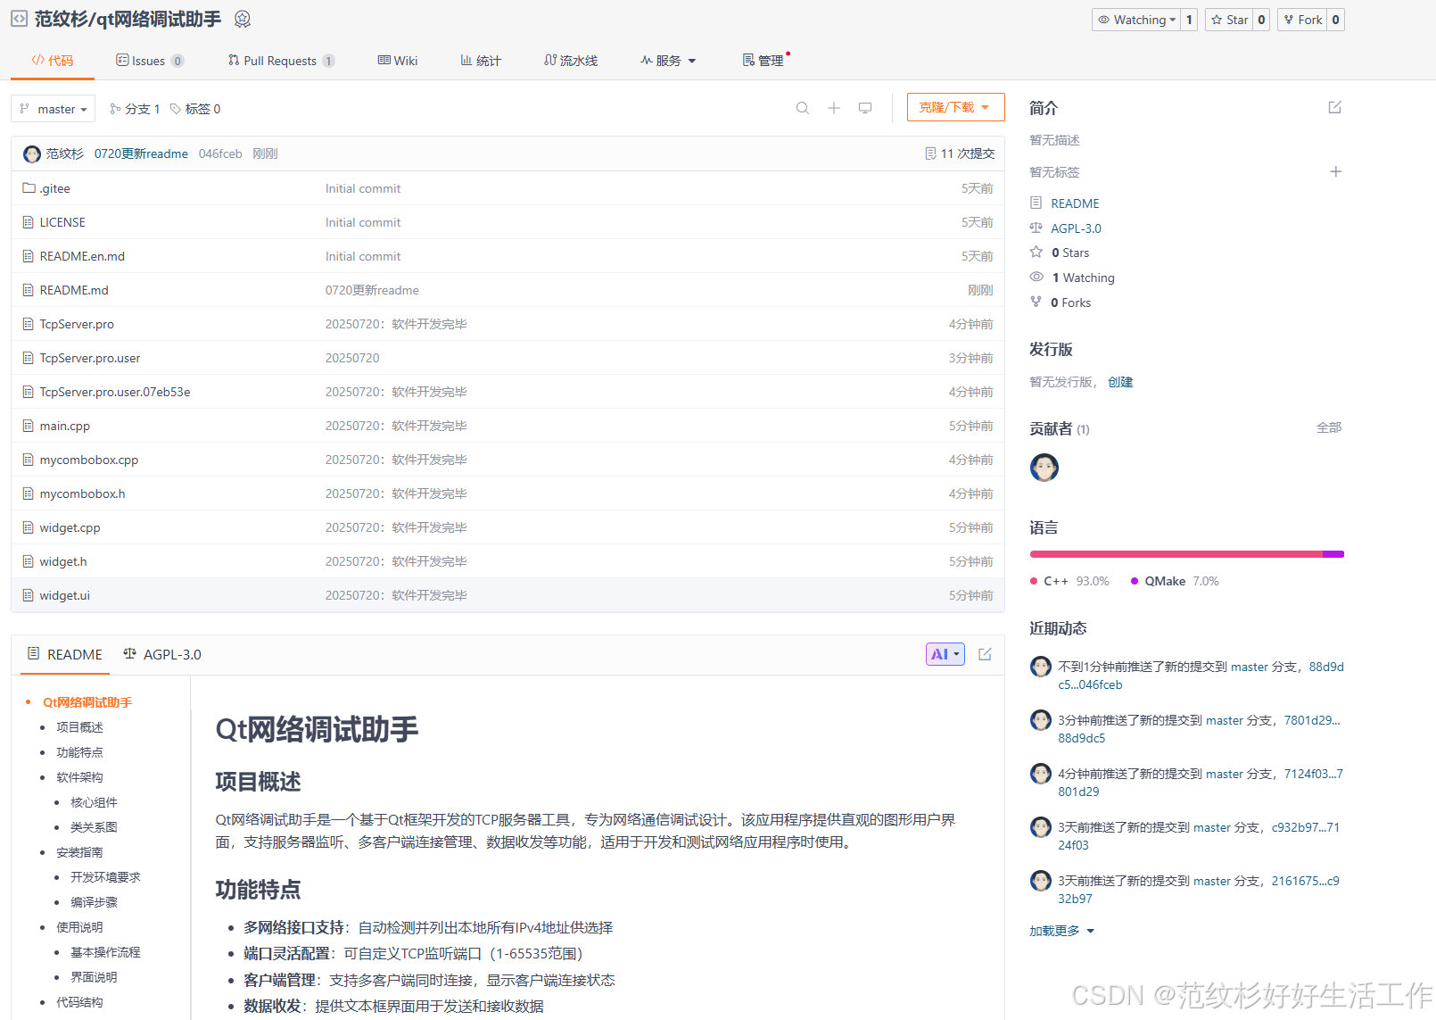Switch to the README tab
Image resolution: width=1436 pixels, height=1020 pixels.
click(x=65, y=654)
